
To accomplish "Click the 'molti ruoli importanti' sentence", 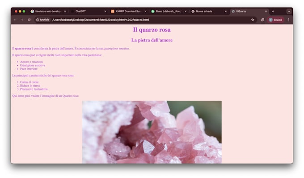I will (57, 55).
